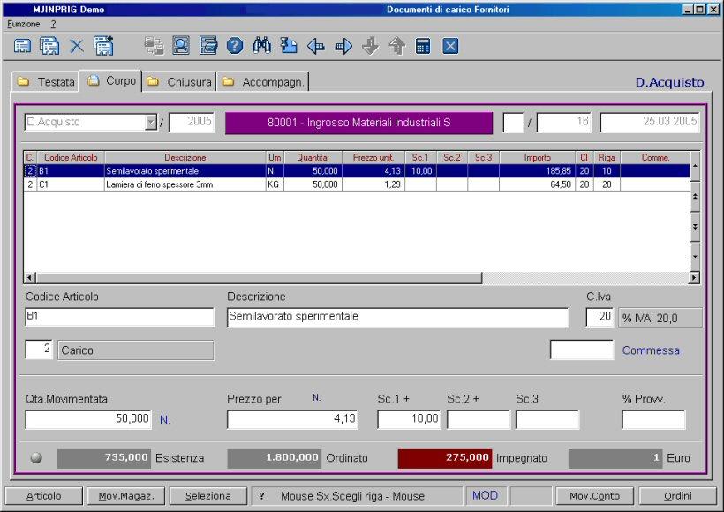Click the greyed-out up arrow icon
Image resolution: width=724 pixels, height=512 pixels.
(396, 46)
